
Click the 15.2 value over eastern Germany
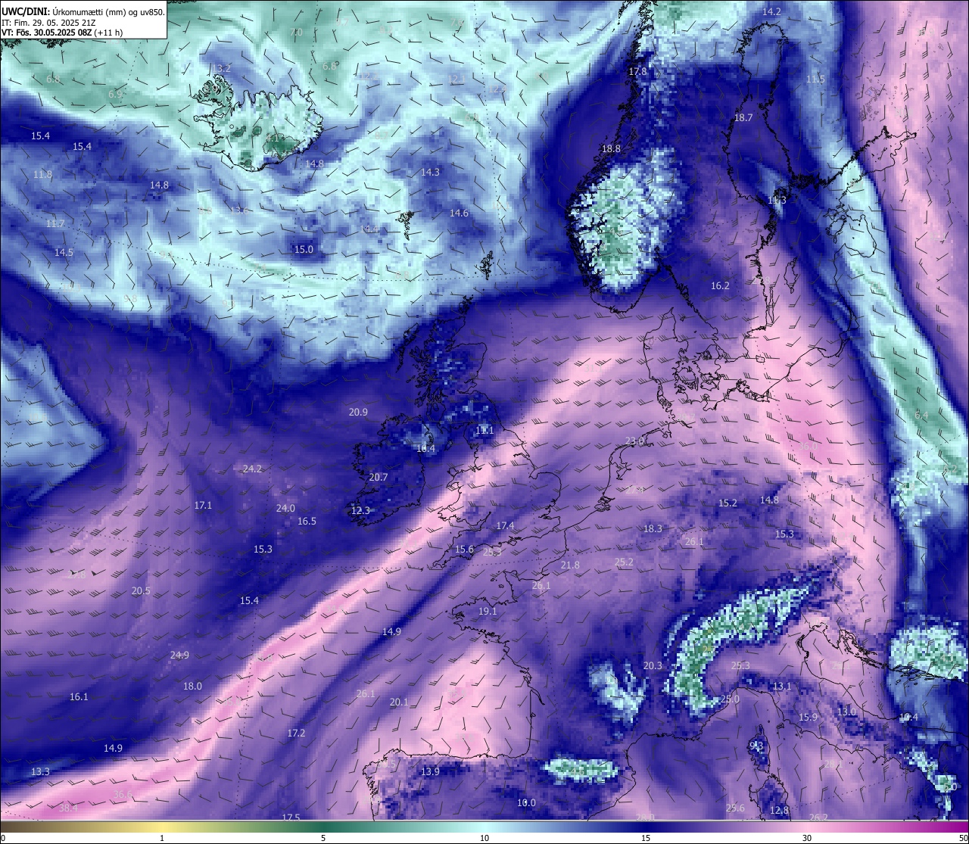[x=728, y=503]
